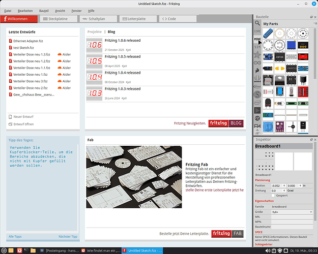Open the Datei menu
318x254 pixels.
8,11
